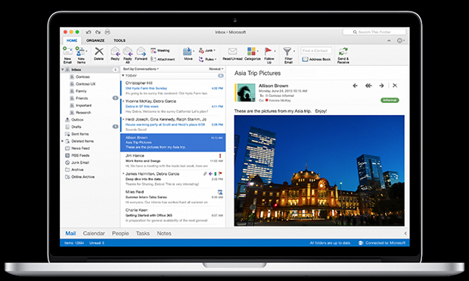Click the forward arrow in reading pane
Image resolution: width=469 pixels, height=281 pixels.
(x=381, y=86)
